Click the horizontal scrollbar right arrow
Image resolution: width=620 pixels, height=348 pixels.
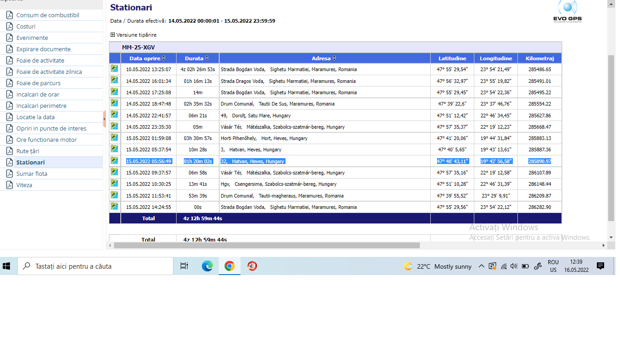tap(604, 245)
